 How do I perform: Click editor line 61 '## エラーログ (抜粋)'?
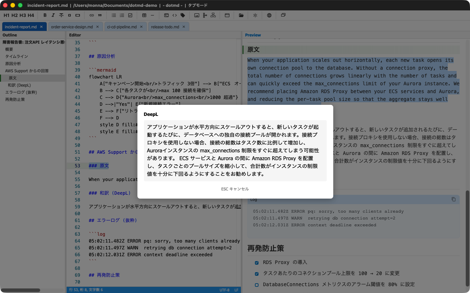click(x=113, y=220)
